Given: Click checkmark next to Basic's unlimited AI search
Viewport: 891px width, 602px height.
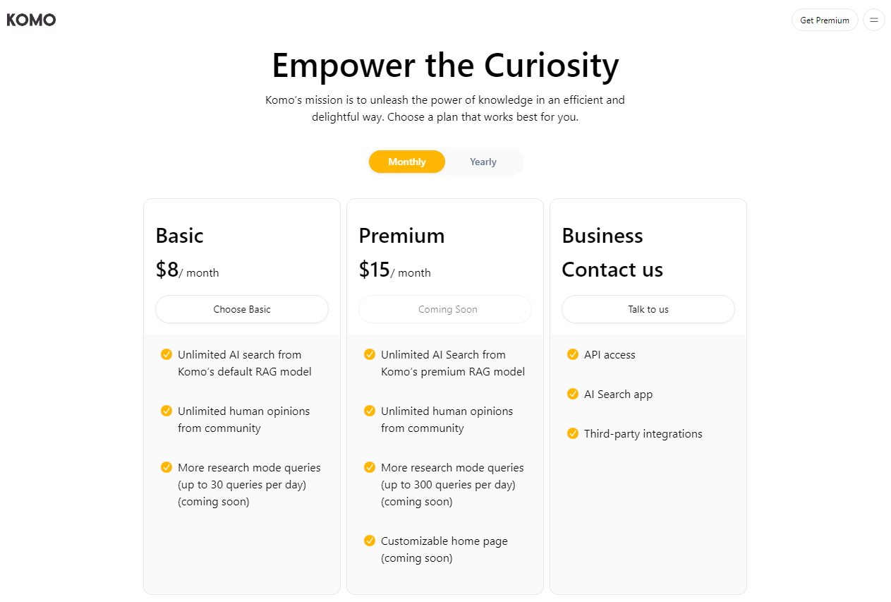Looking at the screenshot, I should coord(166,354).
